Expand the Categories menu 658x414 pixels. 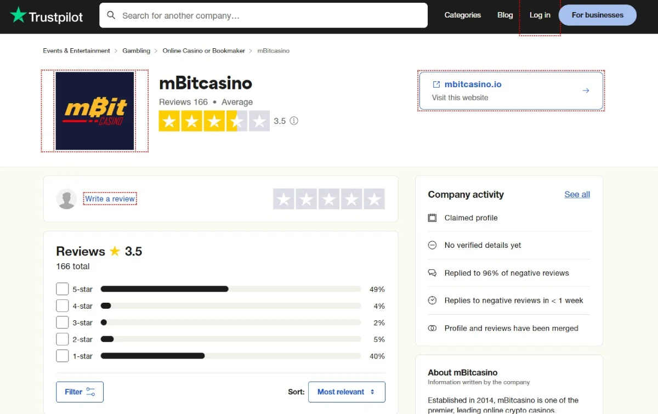coord(462,15)
